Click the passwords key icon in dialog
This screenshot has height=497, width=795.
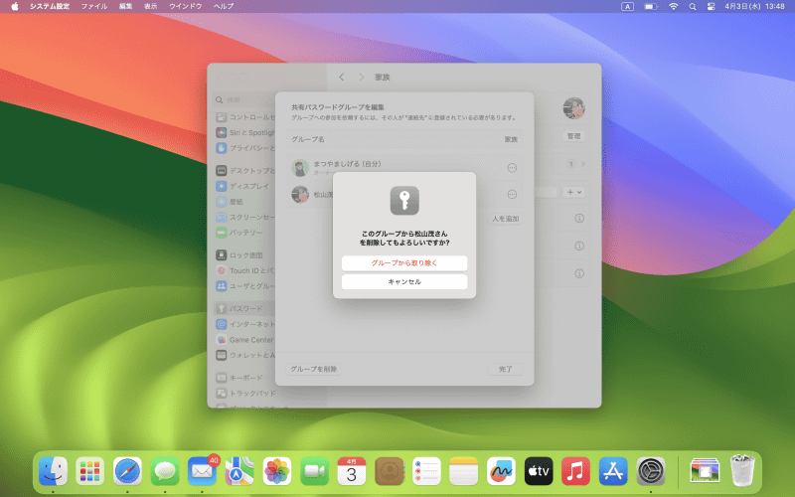pos(404,201)
